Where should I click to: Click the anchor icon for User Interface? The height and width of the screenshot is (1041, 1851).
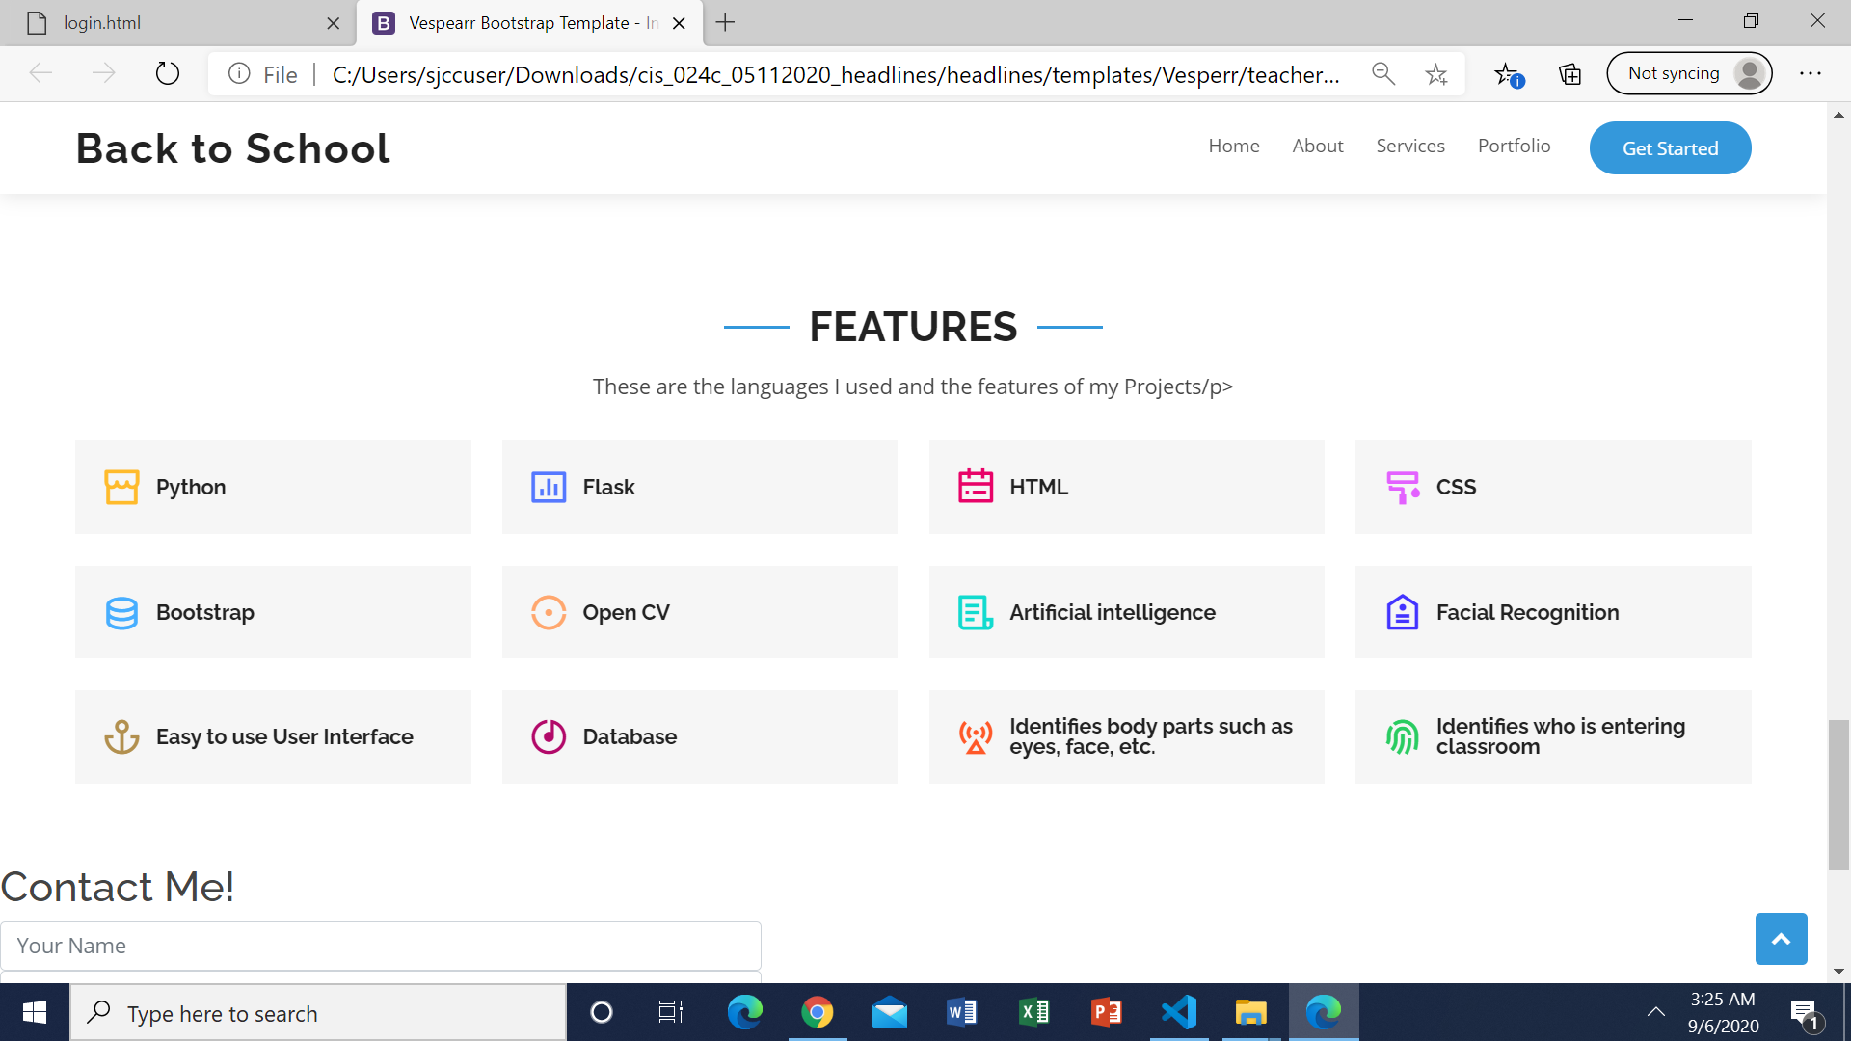[x=121, y=737]
